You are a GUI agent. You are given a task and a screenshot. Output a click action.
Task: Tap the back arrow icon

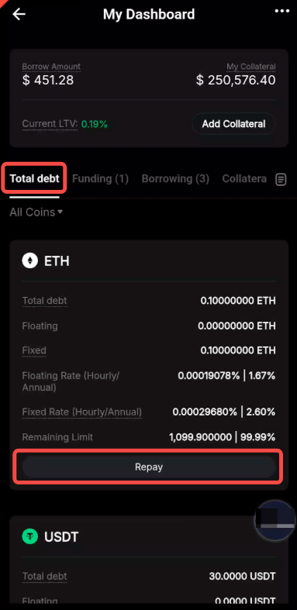[x=19, y=15]
